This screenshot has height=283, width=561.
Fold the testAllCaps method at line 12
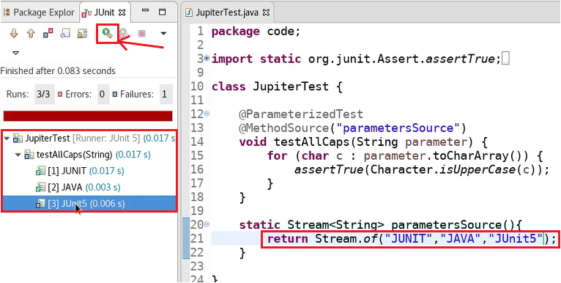click(x=207, y=114)
